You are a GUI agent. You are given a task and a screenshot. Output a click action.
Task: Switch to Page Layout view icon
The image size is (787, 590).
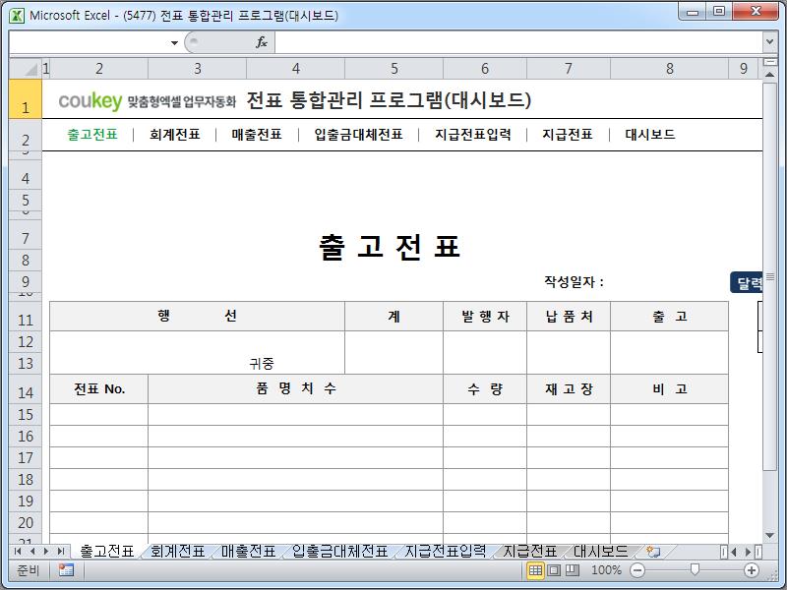click(x=554, y=570)
